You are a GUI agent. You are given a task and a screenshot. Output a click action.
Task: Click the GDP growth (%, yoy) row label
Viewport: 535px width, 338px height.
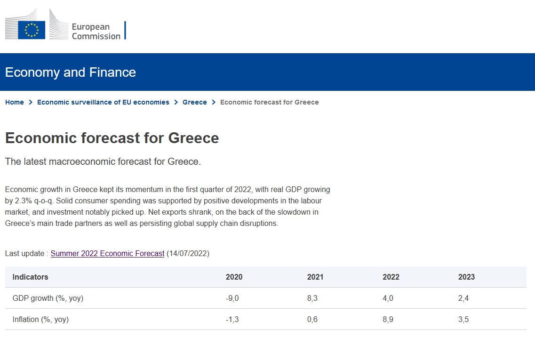(48, 298)
